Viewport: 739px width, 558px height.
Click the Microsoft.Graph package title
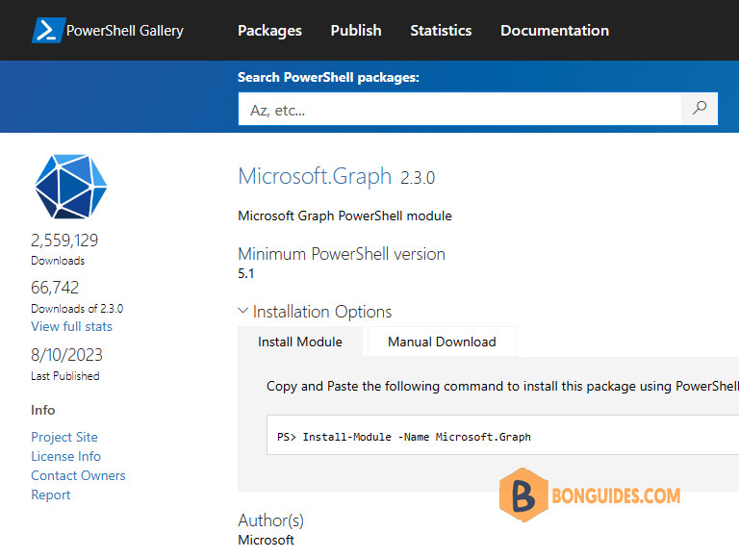(x=315, y=177)
